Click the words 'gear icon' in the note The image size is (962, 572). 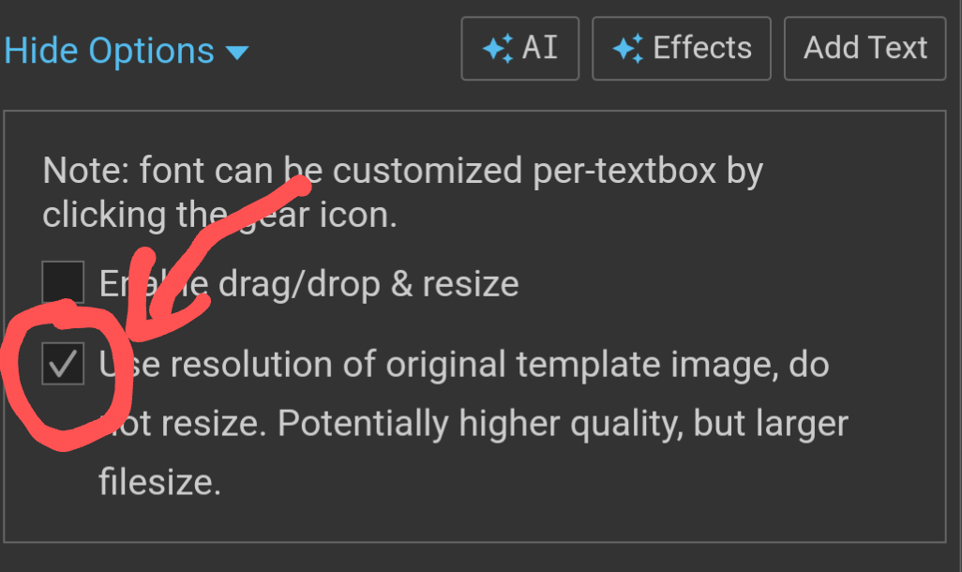click(x=318, y=216)
